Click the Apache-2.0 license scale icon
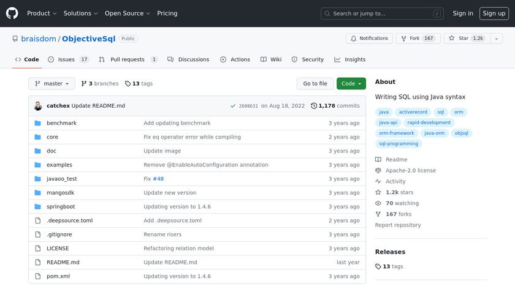The image size is (515, 289). point(378,170)
